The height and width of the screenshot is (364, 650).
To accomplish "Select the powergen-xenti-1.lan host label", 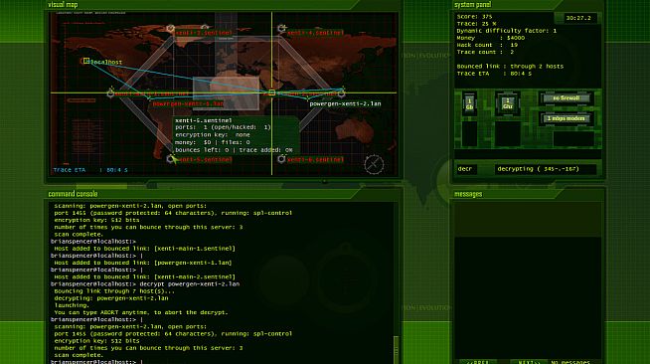I will [188, 104].
